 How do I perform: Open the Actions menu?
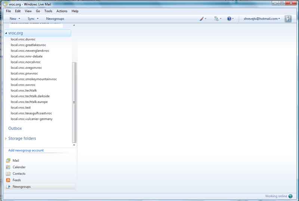tap(62, 11)
